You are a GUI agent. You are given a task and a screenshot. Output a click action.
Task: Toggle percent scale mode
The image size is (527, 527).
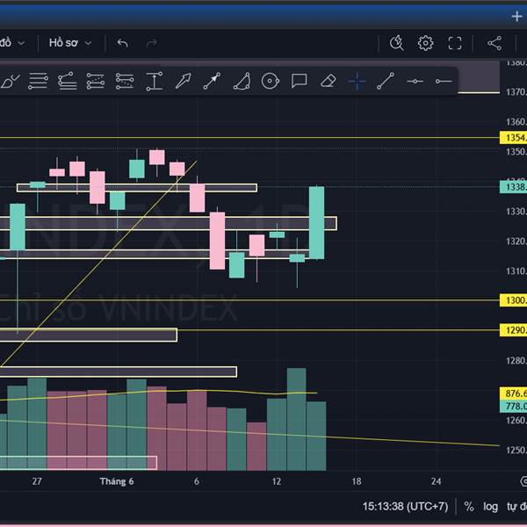point(469,506)
